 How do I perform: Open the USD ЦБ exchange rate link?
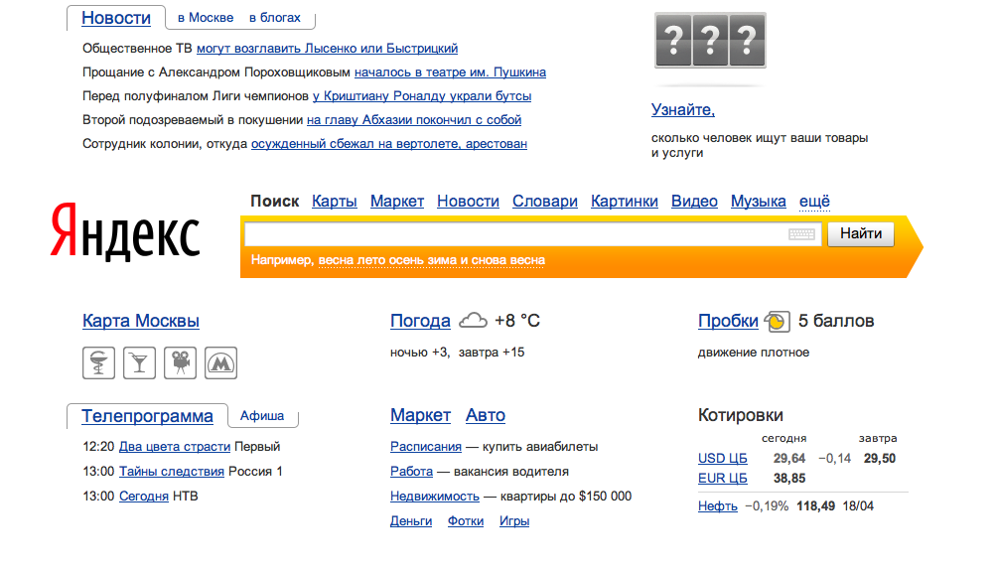[723, 459]
